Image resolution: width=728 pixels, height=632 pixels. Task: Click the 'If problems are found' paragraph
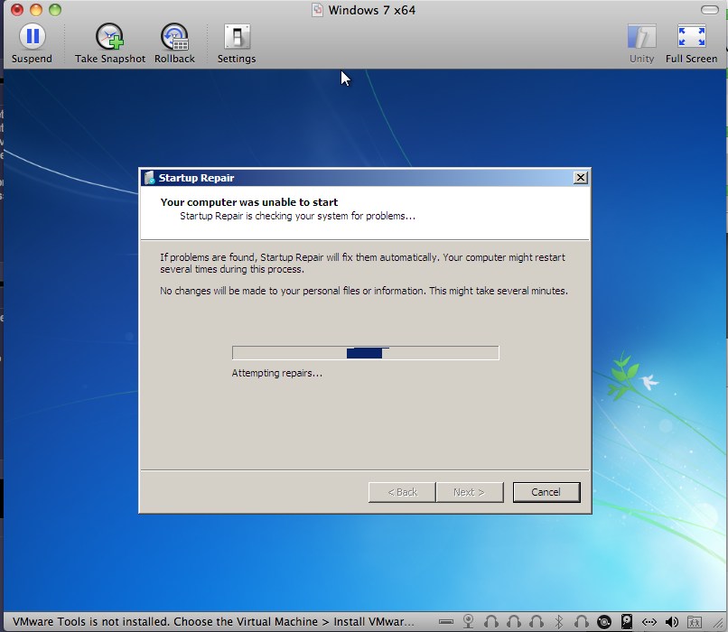pyautogui.click(x=362, y=263)
